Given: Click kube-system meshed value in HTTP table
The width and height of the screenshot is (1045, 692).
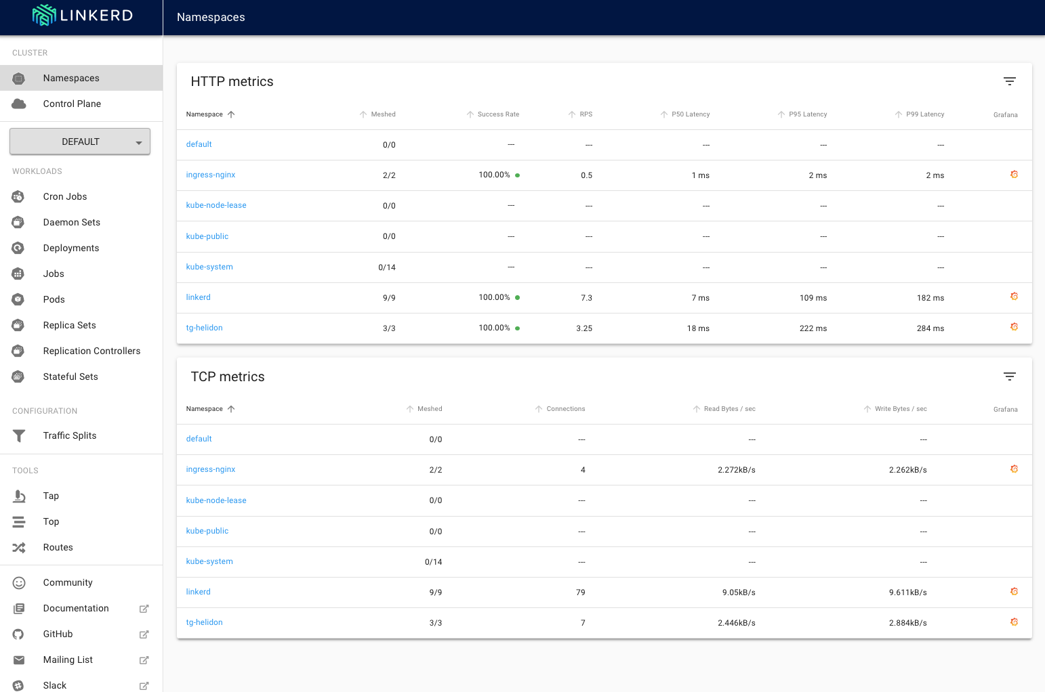Looking at the screenshot, I should tap(387, 267).
